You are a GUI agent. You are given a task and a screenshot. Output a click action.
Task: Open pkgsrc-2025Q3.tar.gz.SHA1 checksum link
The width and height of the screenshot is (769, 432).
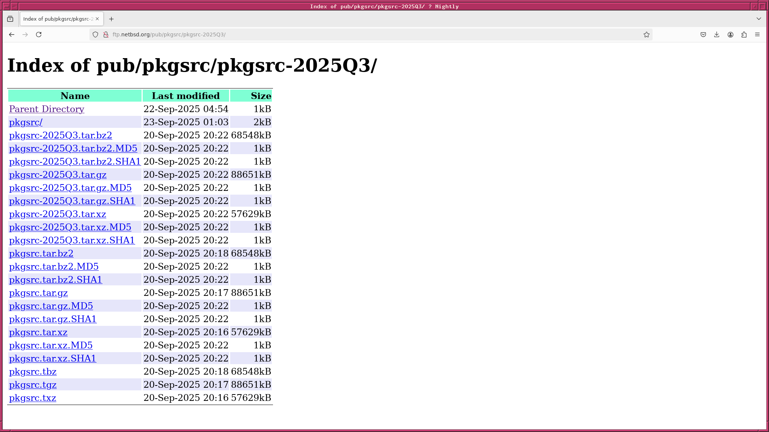72,201
